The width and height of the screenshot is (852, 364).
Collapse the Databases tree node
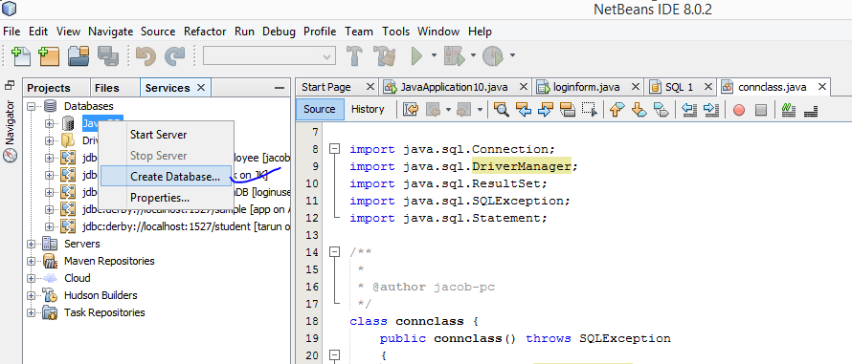pyautogui.click(x=31, y=106)
